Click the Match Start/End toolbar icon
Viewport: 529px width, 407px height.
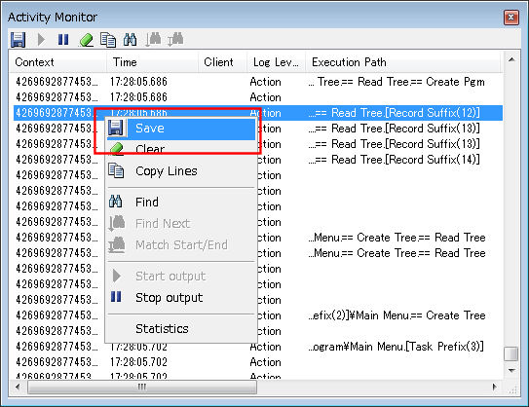pyautogui.click(x=175, y=40)
